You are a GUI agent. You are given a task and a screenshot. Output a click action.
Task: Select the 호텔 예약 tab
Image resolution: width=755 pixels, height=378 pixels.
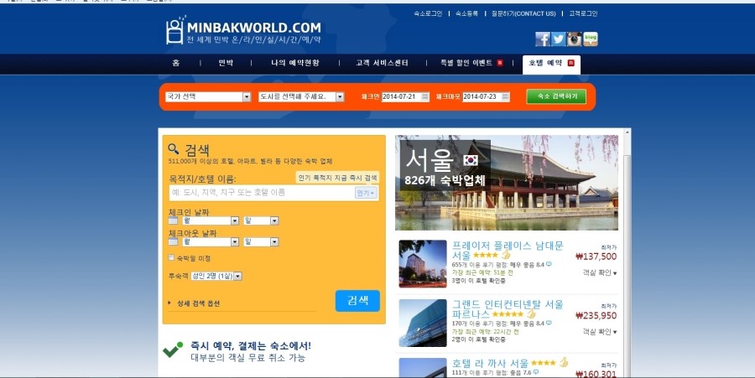(x=551, y=65)
